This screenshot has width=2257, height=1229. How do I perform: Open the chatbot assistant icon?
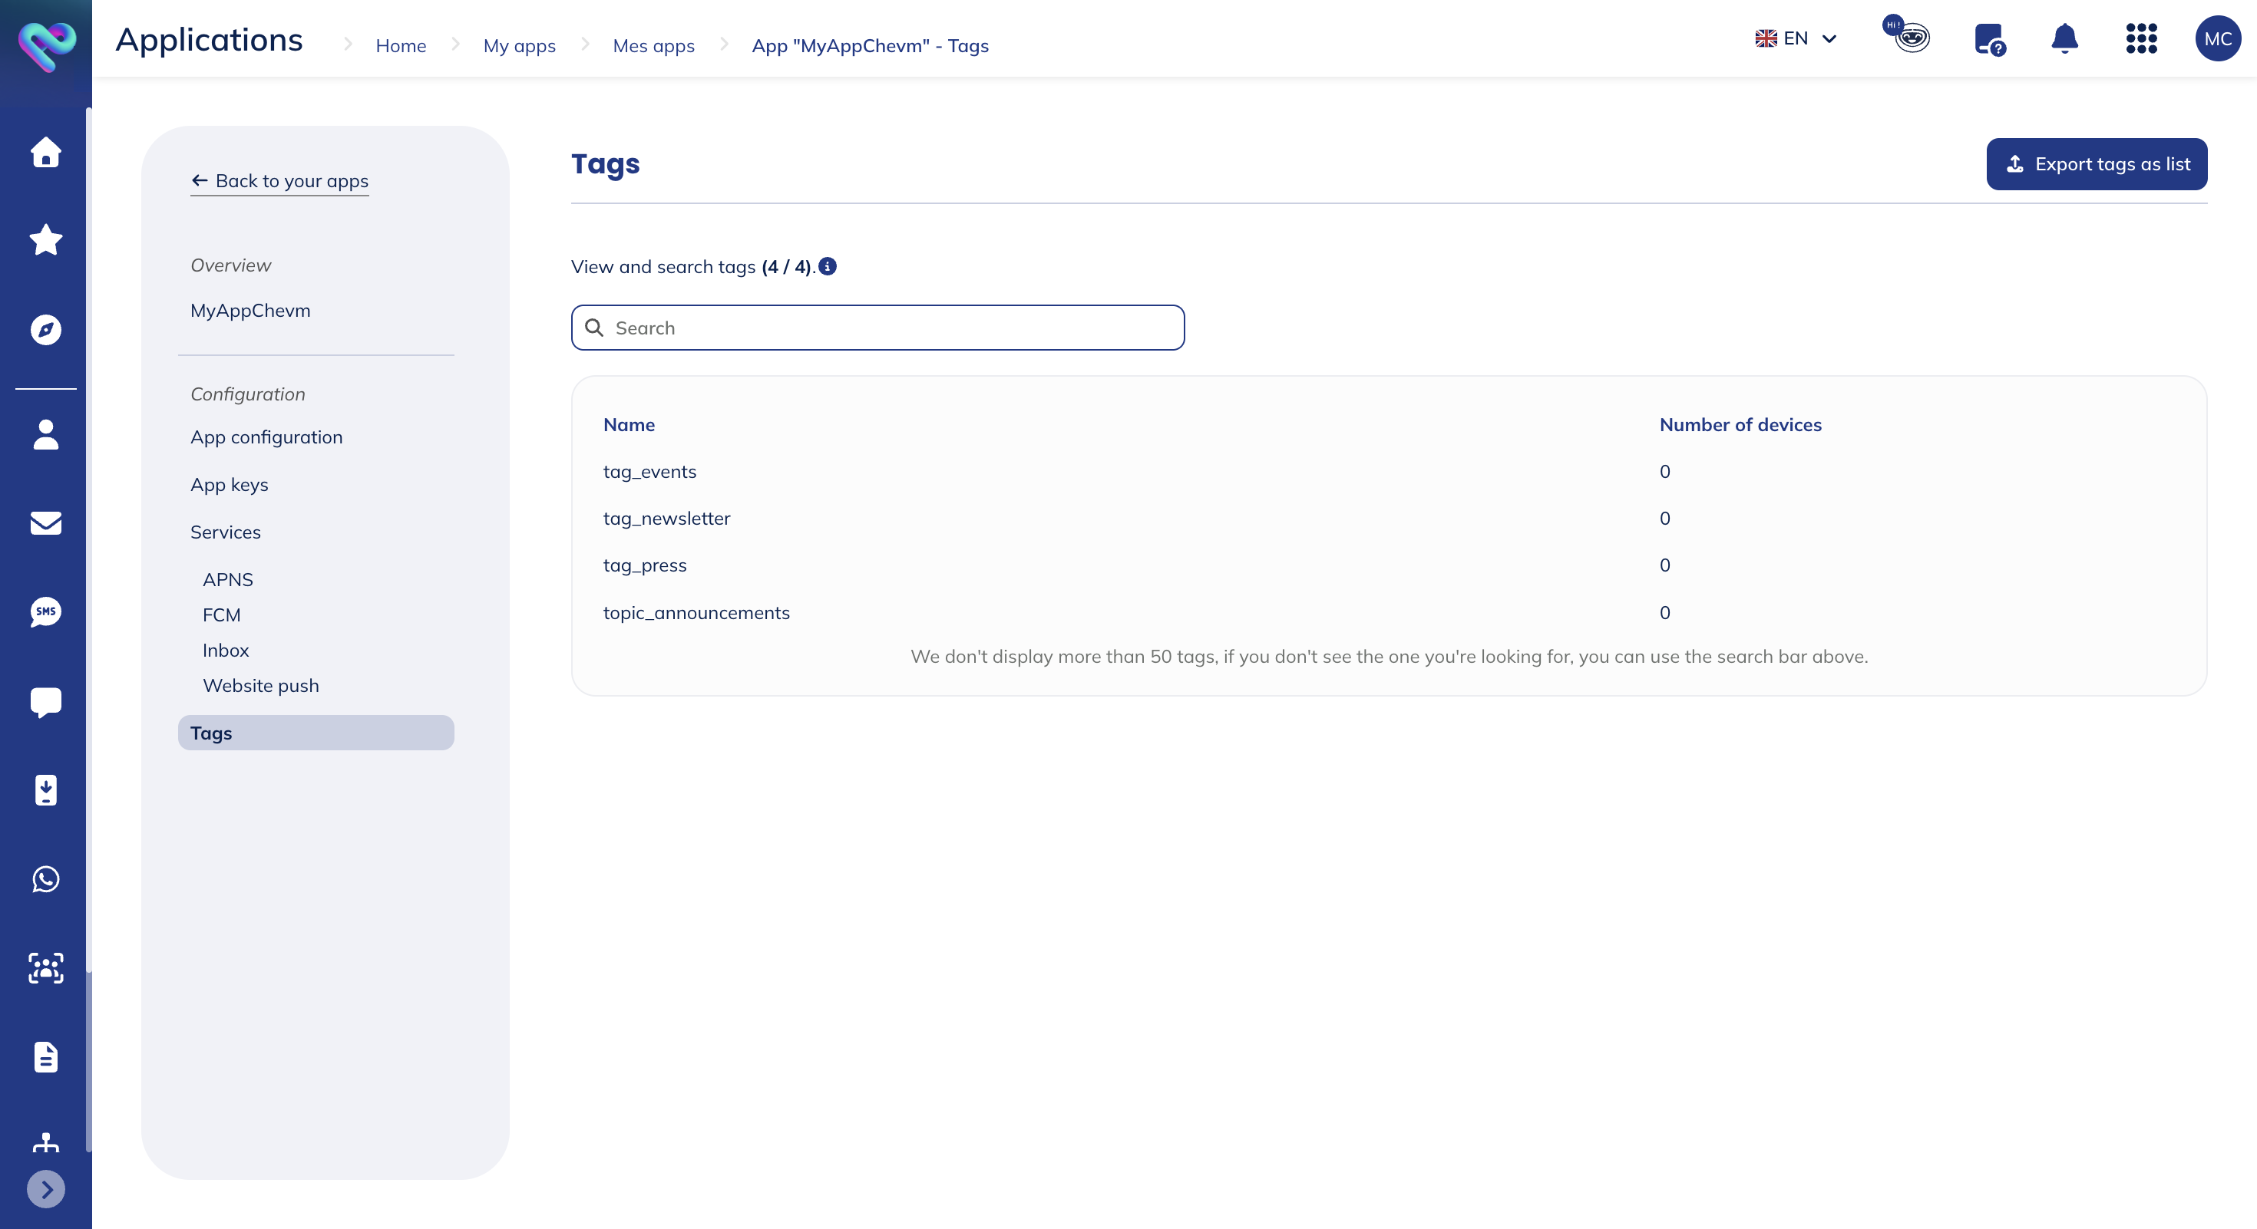tap(1910, 37)
